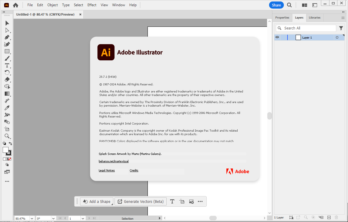Select the Curvature tool
The image size is (348, 222).
click(7, 44)
